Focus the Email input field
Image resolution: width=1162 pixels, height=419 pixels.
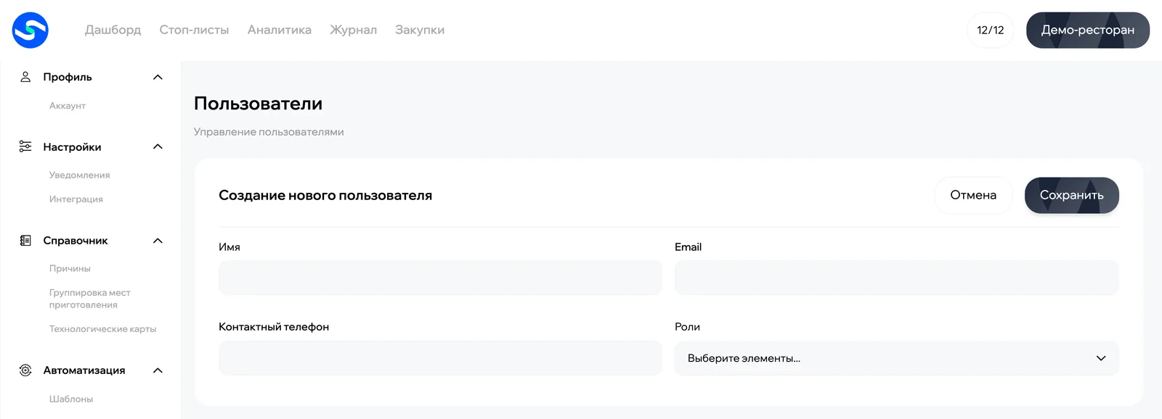tap(896, 278)
